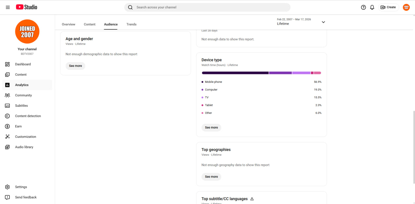Switch to the Trends tab
415x204 pixels.
[x=131, y=24]
